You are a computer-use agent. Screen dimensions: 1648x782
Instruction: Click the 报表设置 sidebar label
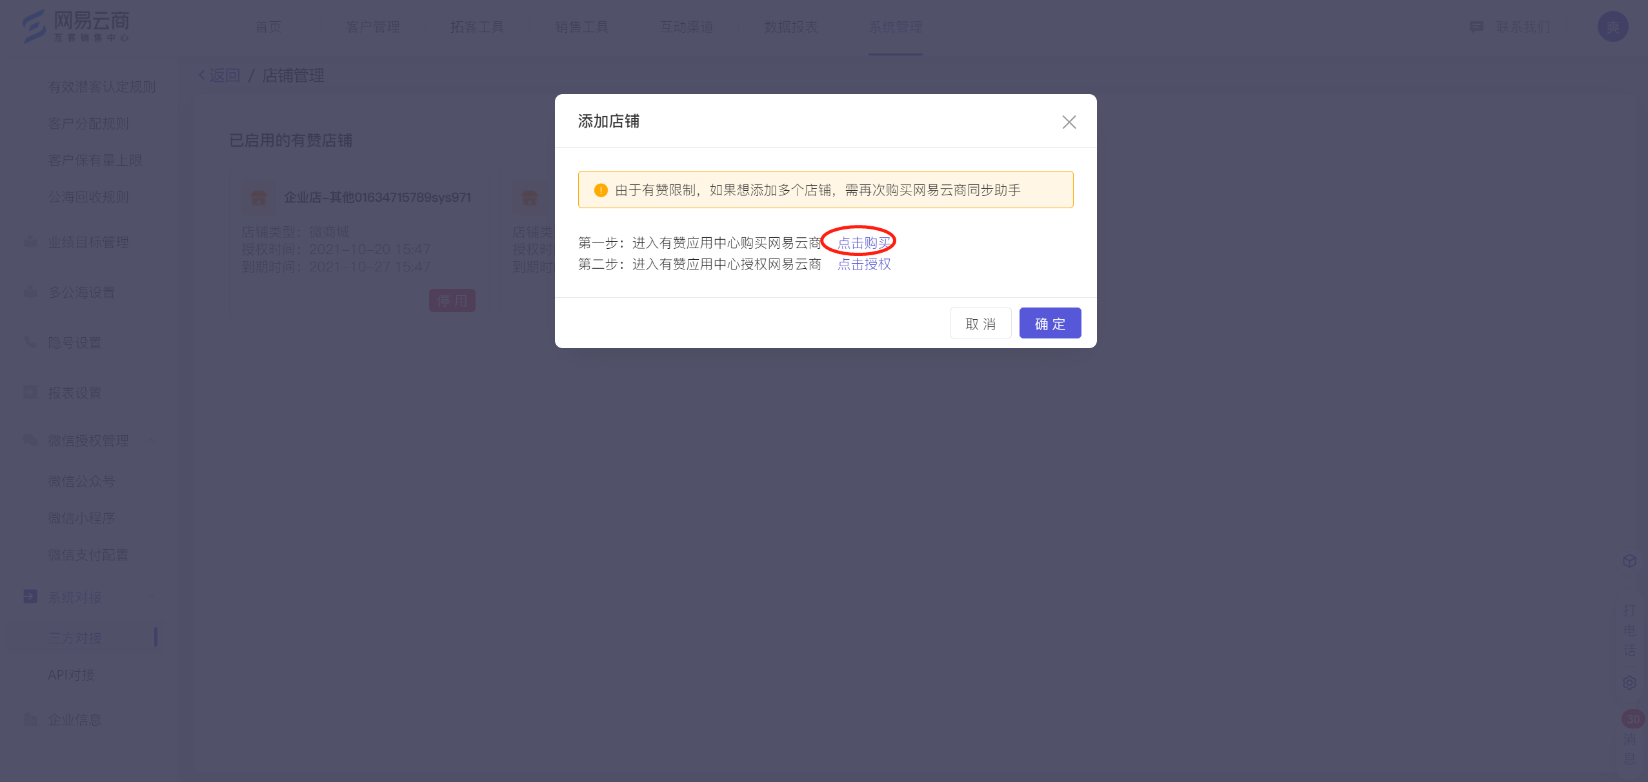(x=75, y=393)
